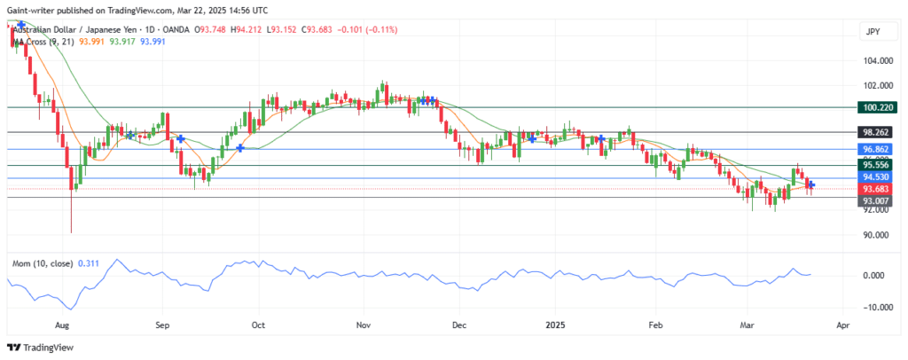The width and height of the screenshot is (908, 360).
Task: Click the 104.000 price axis tick
Action: click(878, 61)
